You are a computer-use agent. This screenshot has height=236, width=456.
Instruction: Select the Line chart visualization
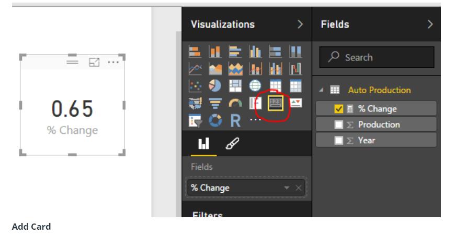(x=195, y=69)
